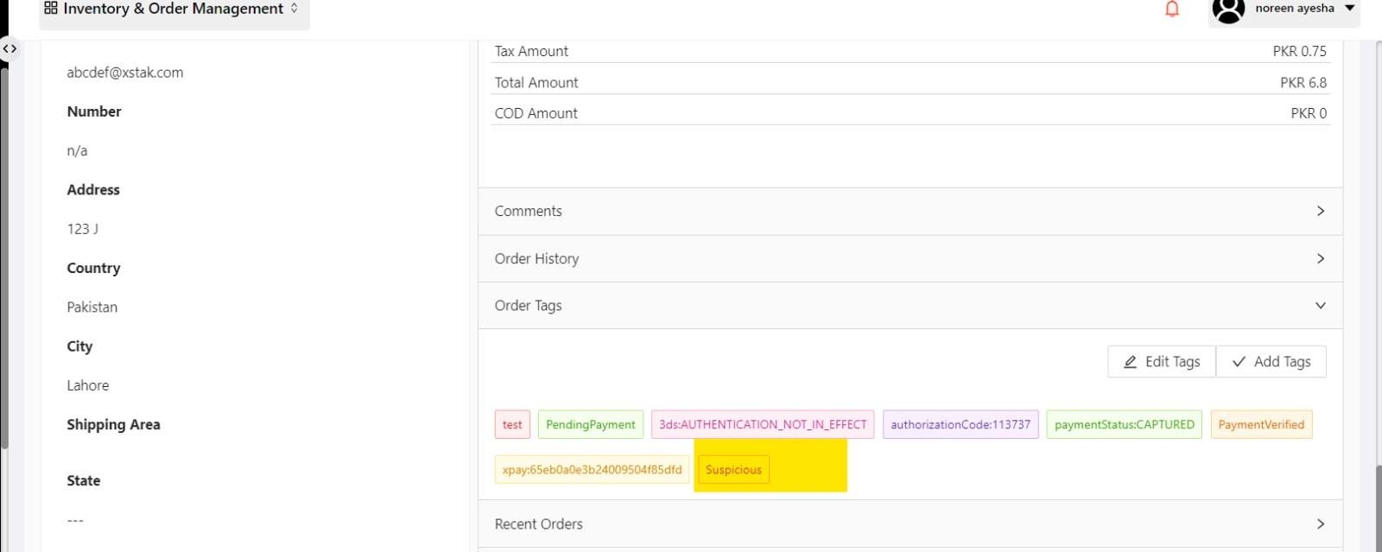1382x552 pixels.
Task: Click the notification bell icon
Action: click(1172, 10)
